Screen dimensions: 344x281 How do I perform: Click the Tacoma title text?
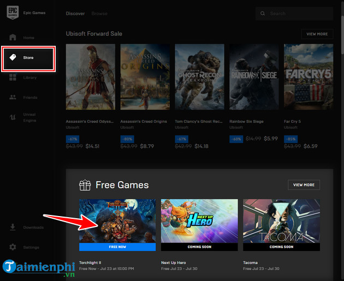250,262
